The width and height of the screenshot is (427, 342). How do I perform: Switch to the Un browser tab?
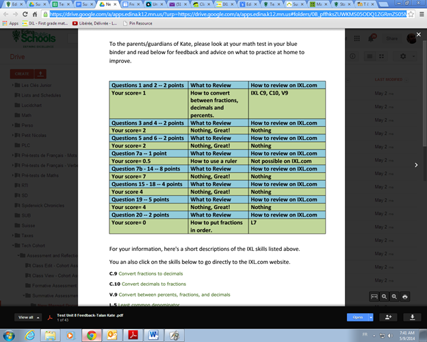tap(155, 4)
